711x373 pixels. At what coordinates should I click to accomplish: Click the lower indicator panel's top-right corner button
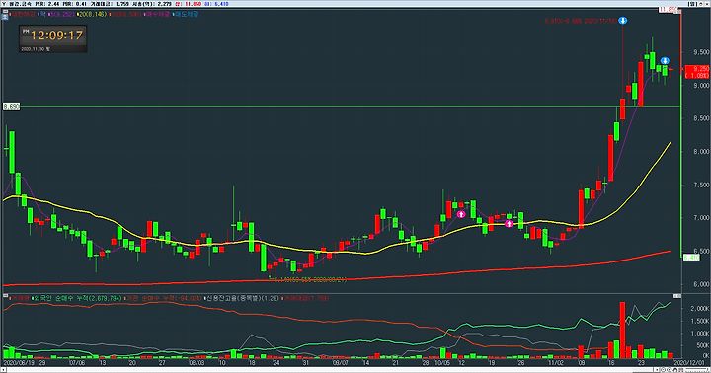[677, 296]
